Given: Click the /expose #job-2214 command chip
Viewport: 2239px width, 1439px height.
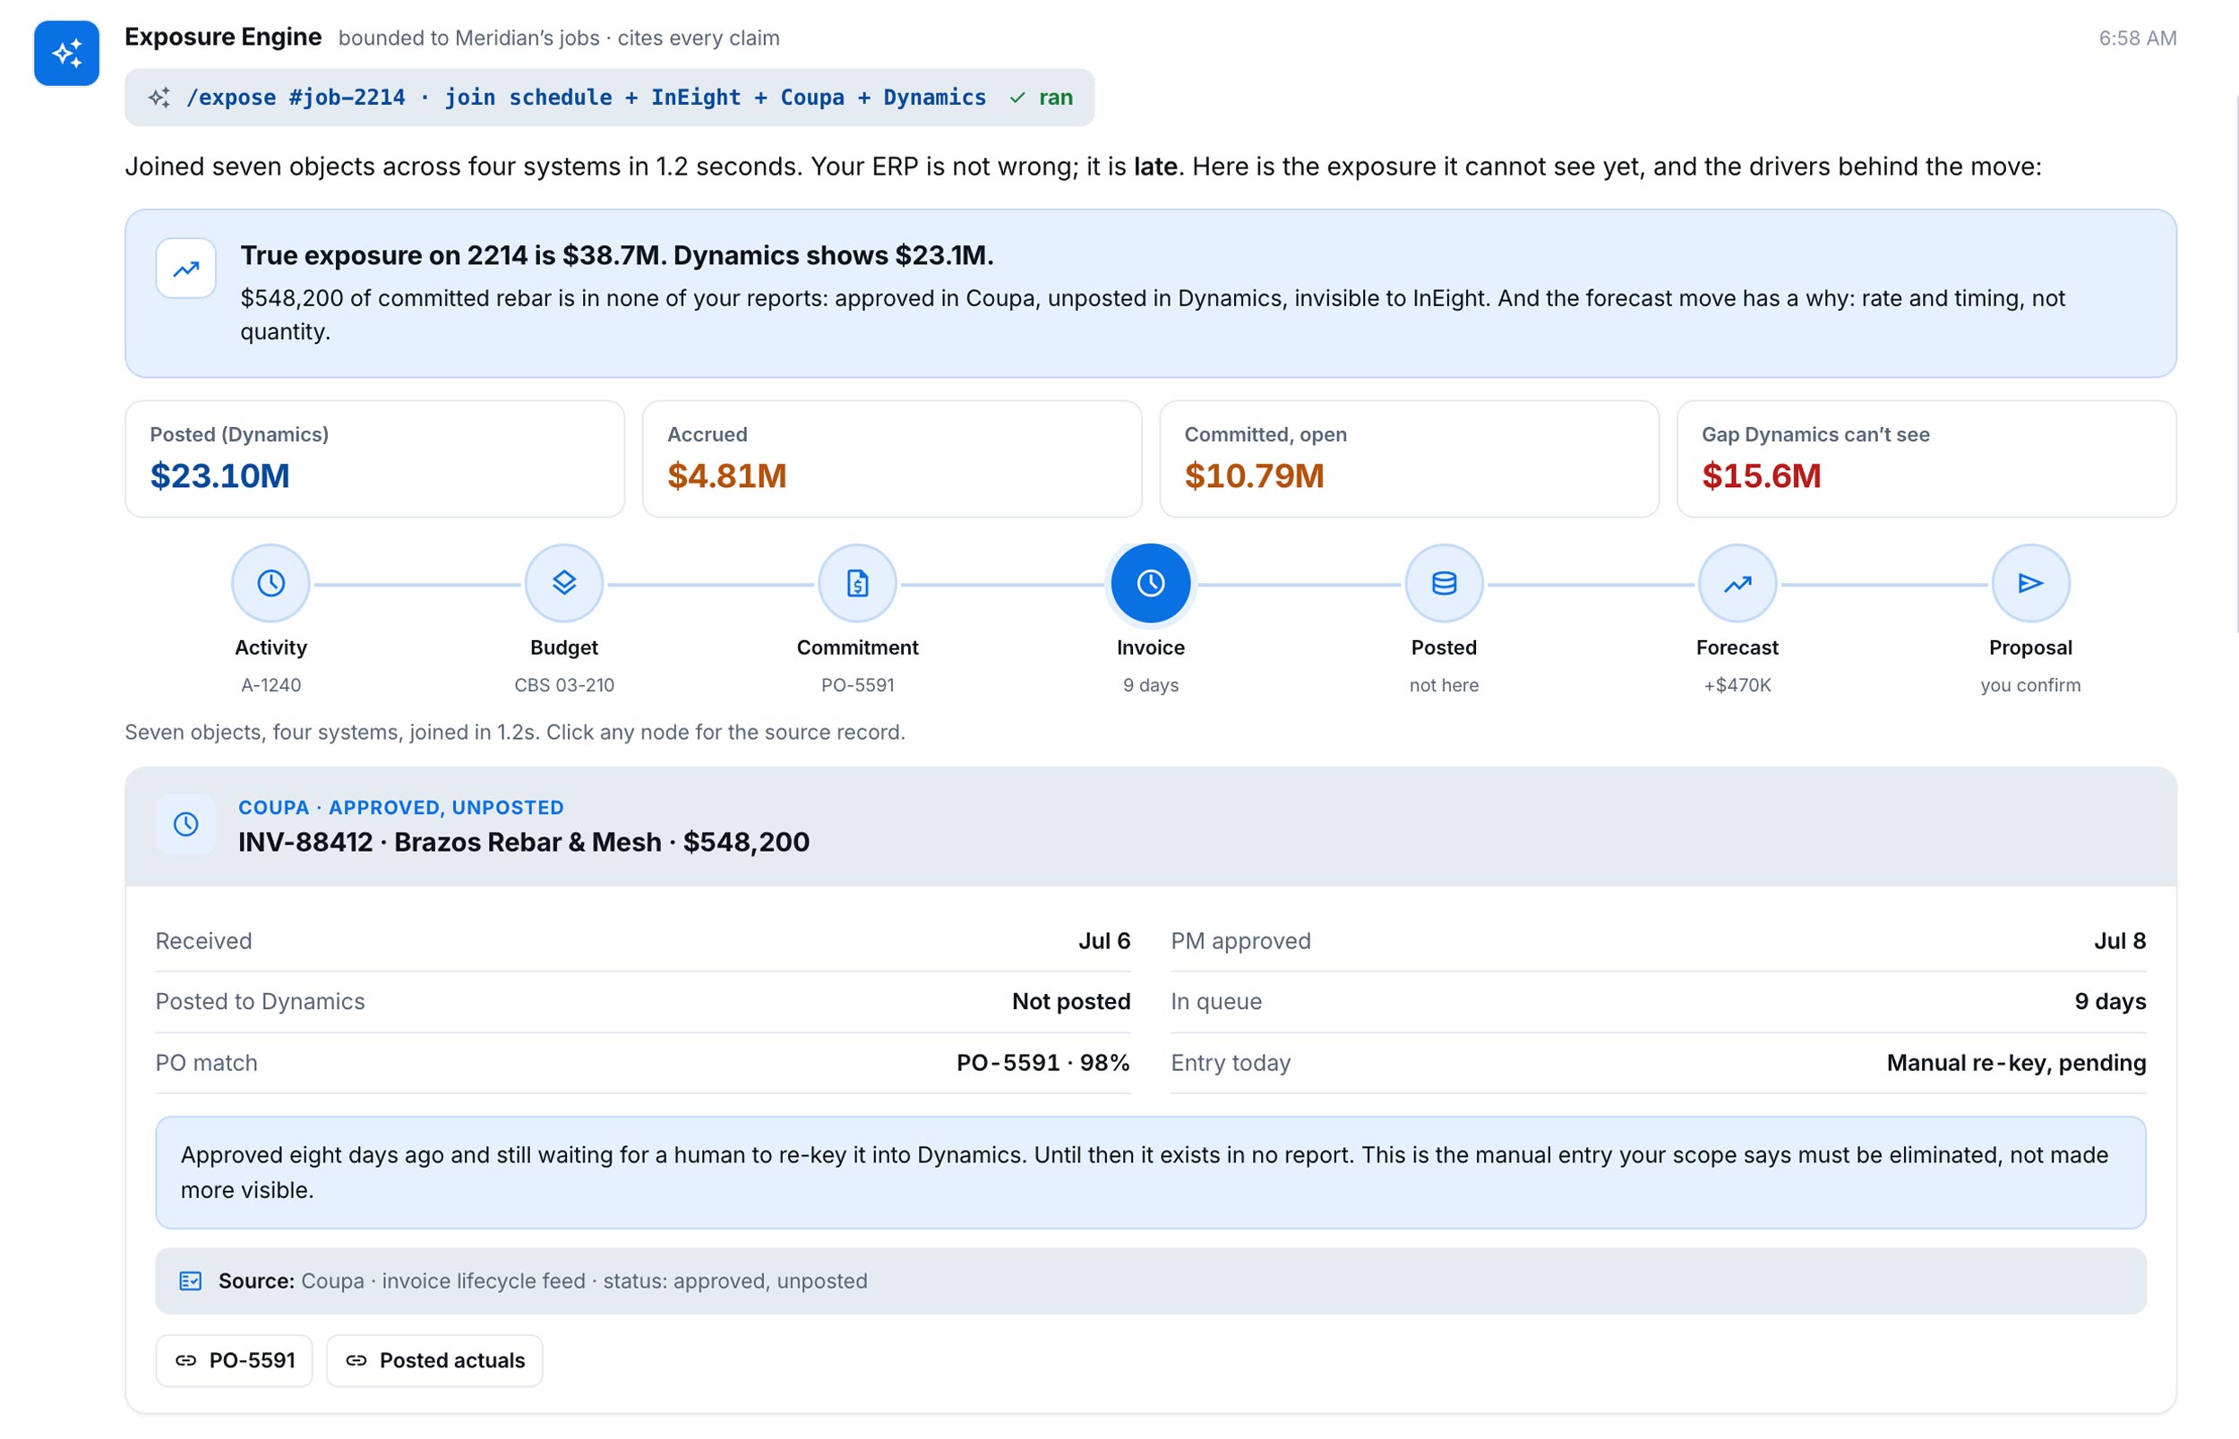Looking at the screenshot, I should pyautogui.click(x=610, y=98).
